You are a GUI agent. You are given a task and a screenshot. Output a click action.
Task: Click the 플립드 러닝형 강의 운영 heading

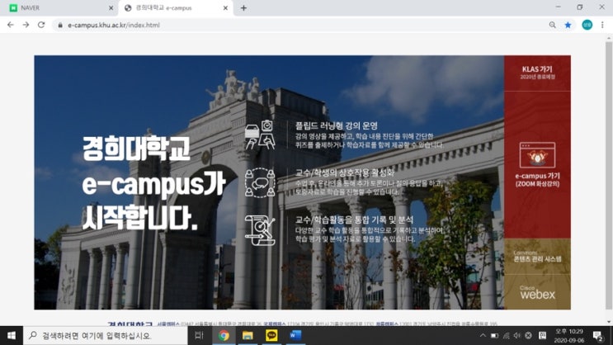pyautogui.click(x=337, y=125)
